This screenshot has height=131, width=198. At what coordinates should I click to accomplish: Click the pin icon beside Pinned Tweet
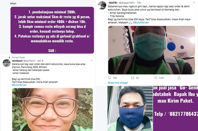[x=9, y=57]
